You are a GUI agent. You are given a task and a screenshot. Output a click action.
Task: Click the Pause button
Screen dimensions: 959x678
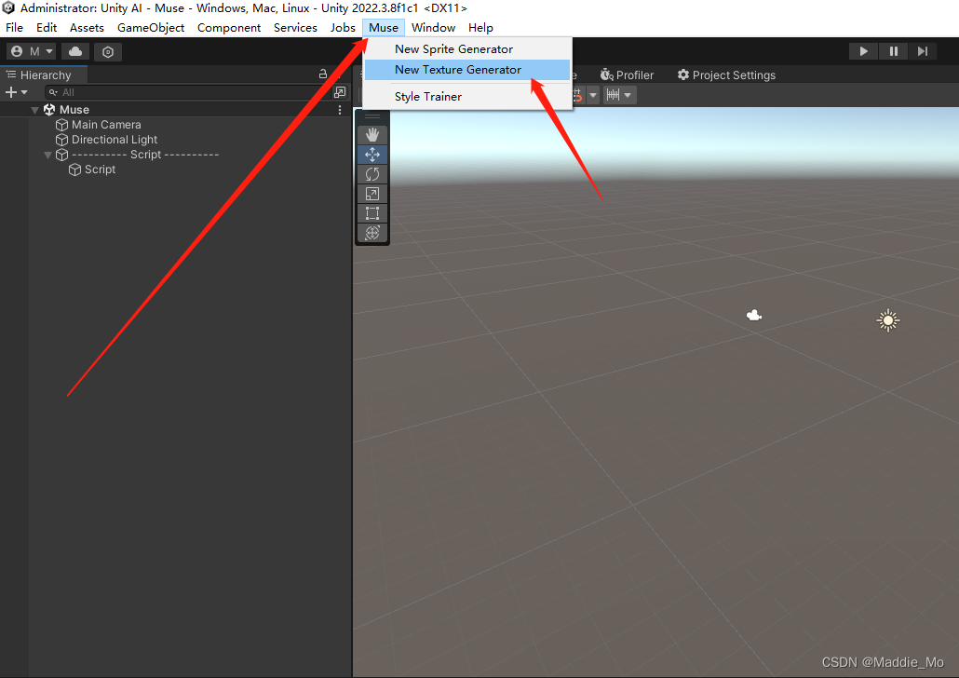tap(894, 51)
